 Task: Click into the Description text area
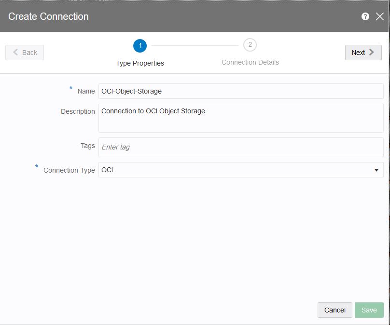pyautogui.click(x=241, y=118)
